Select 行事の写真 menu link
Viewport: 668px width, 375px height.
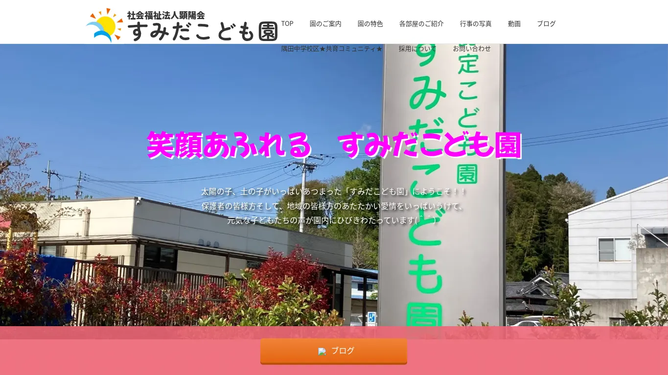tap(476, 23)
